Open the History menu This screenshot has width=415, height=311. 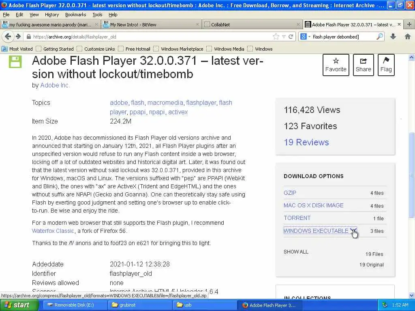coord(51,15)
